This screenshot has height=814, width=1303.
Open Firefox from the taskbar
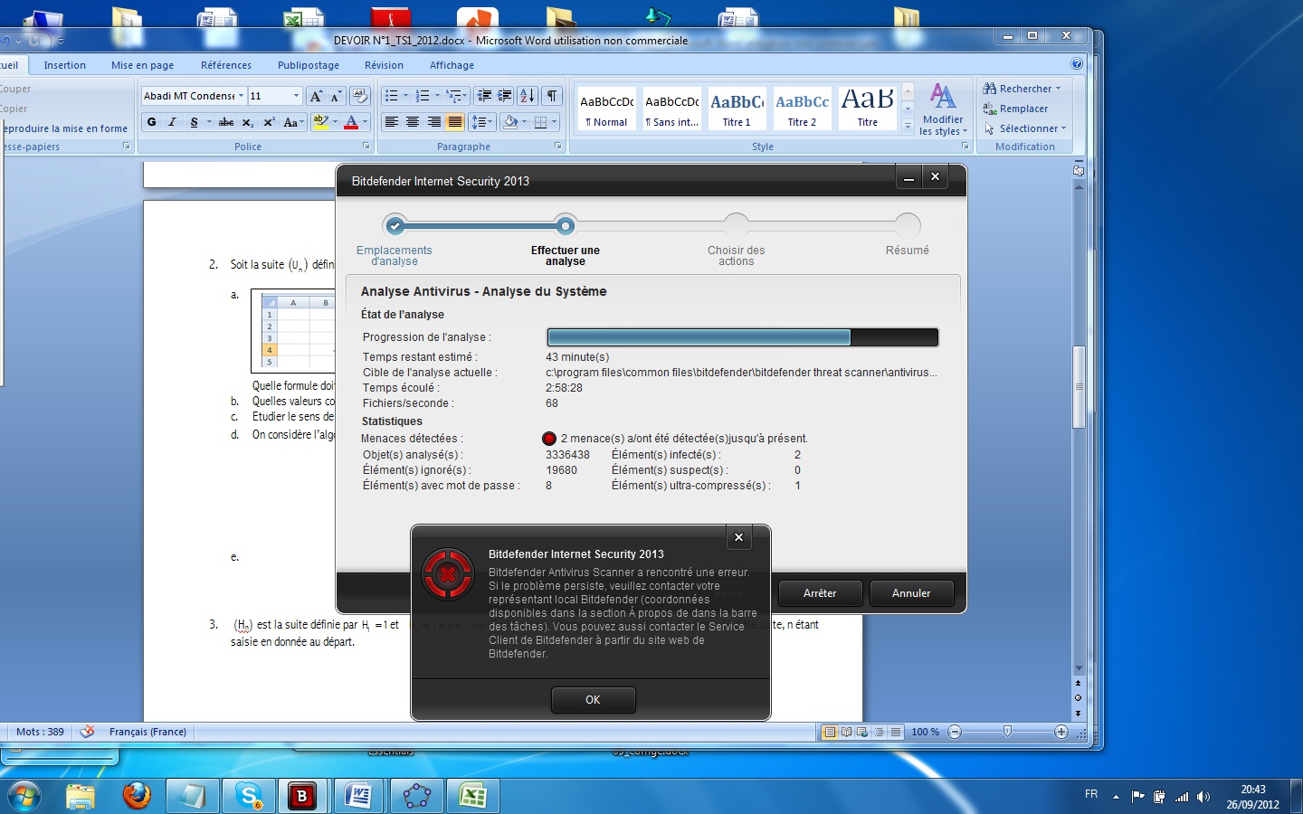coord(137,796)
